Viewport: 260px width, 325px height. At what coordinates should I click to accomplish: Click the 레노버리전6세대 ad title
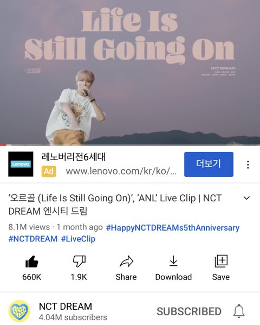click(x=74, y=157)
